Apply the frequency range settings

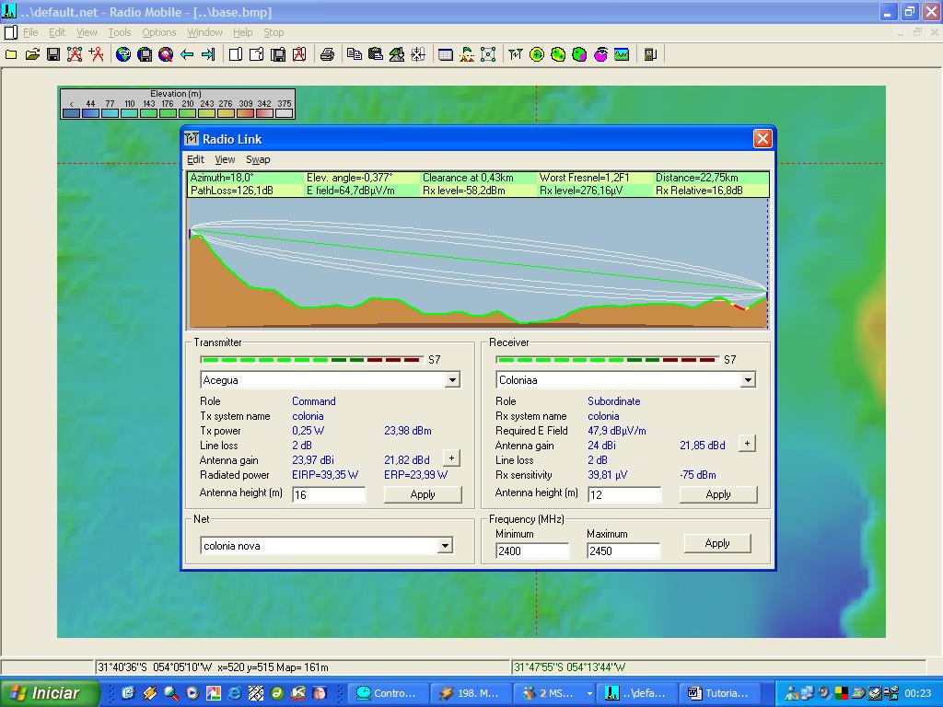pyautogui.click(x=716, y=543)
